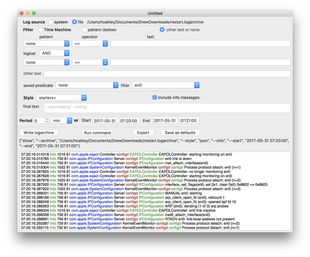Select the file log source radio button
The image size is (310, 257).
(74, 22)
